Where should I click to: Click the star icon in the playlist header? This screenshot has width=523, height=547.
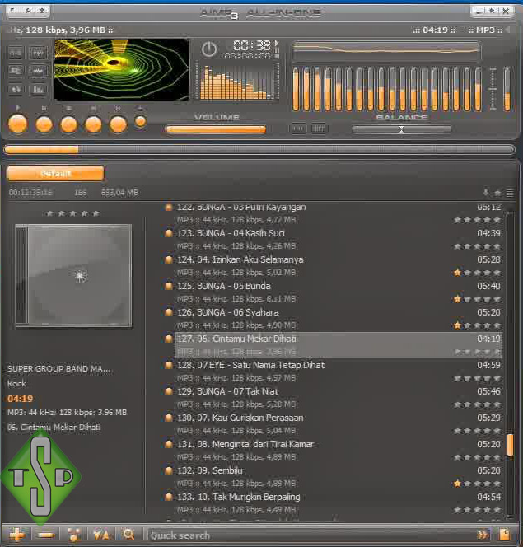click(x=497, y=193)
